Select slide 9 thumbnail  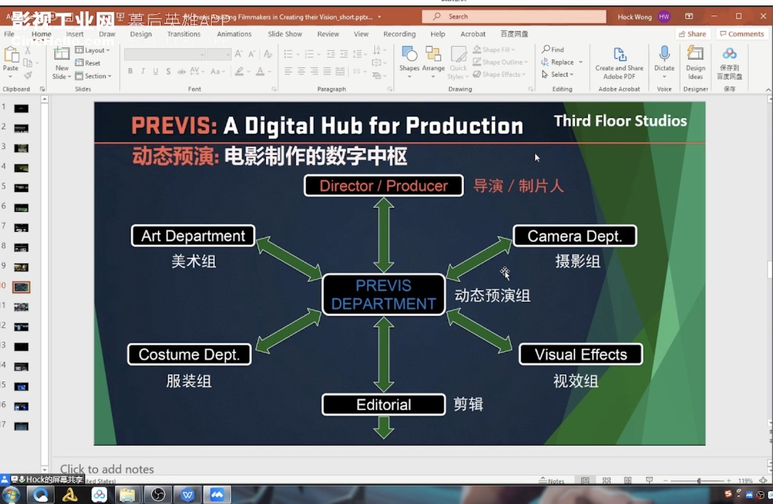pos(21,267)
